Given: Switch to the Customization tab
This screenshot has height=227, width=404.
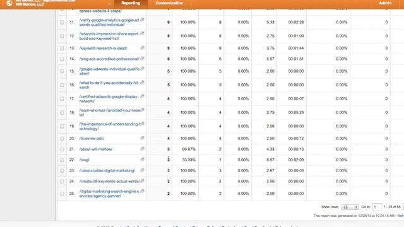Looking at the screenshot, I should click(169, 3).
